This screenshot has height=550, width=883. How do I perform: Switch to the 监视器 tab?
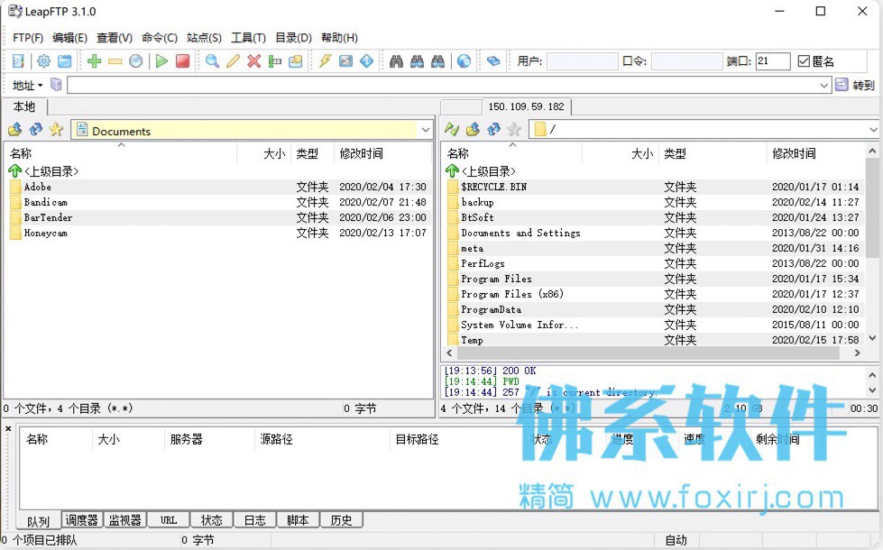tap(125, 520)
